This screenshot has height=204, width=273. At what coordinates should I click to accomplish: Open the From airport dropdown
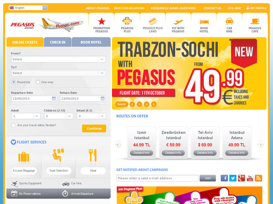click(x=58, y=59)
